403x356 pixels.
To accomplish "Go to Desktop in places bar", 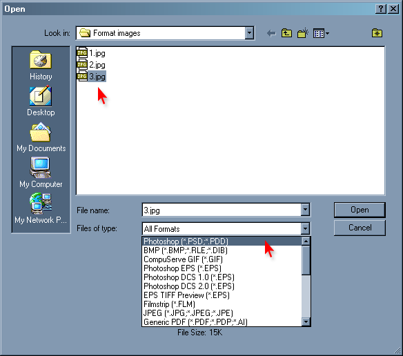I will [x=41, y=101].
